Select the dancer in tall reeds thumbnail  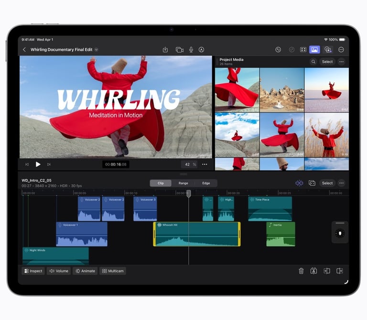click(327, 135)
